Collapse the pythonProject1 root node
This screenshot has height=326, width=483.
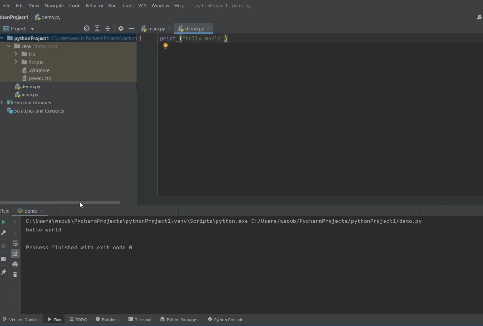[2, 38]
